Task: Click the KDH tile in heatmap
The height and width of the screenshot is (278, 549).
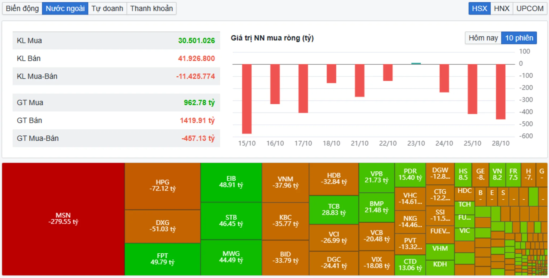Action: 440,267
